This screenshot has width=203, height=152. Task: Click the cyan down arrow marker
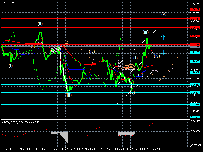tap(163, 52)
